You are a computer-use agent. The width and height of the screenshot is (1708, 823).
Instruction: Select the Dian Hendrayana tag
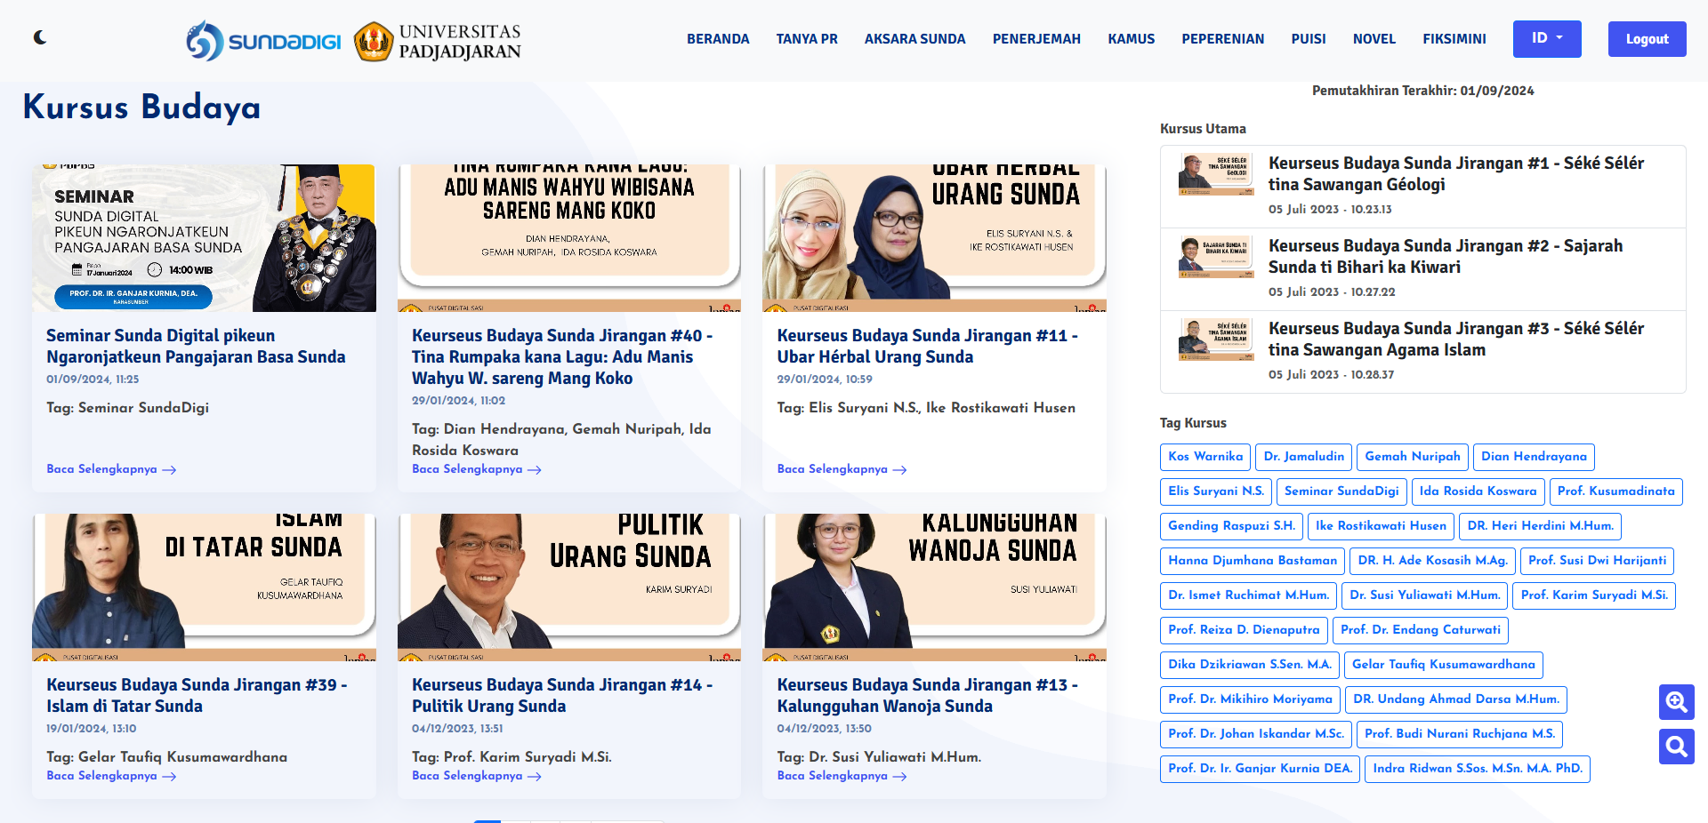tap(1534, 457)
